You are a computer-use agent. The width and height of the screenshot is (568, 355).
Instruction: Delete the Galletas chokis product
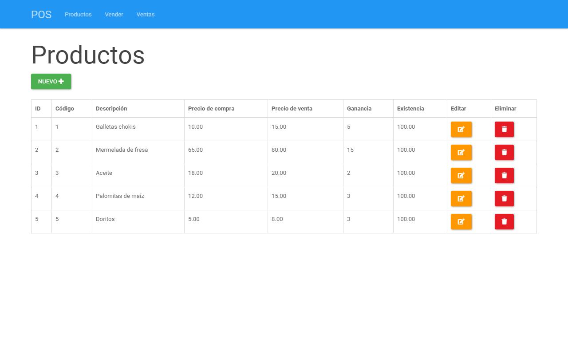(504, 129)
